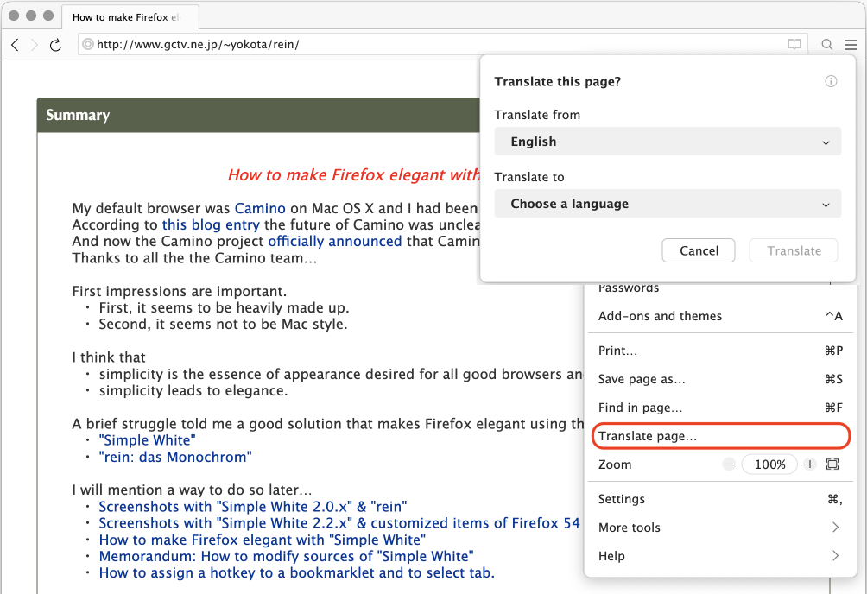Click the translation info icon

click(831, 82)
